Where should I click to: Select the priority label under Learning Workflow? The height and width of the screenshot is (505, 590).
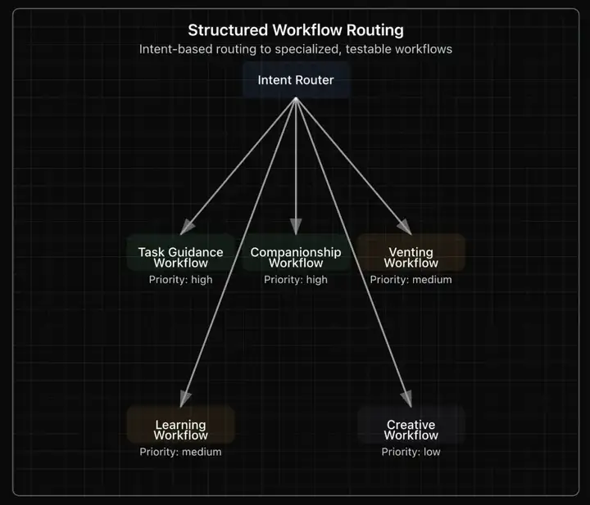(180, 452)
